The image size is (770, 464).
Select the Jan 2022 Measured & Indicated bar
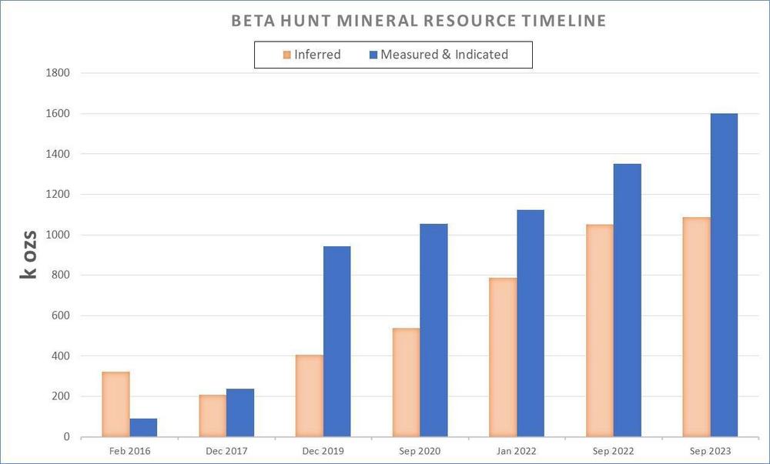pyautogui.click(x=531, y=323)
